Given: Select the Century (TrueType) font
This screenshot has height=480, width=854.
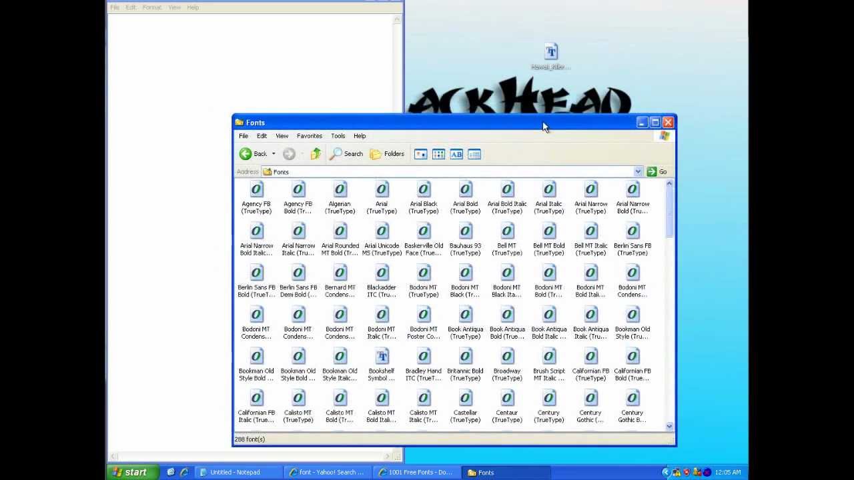Looking at the screenshot, I should (x=549, y=407).
